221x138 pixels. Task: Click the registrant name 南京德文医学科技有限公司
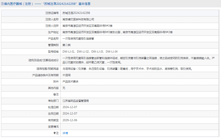pyautogui.click(x=78, y=19)
